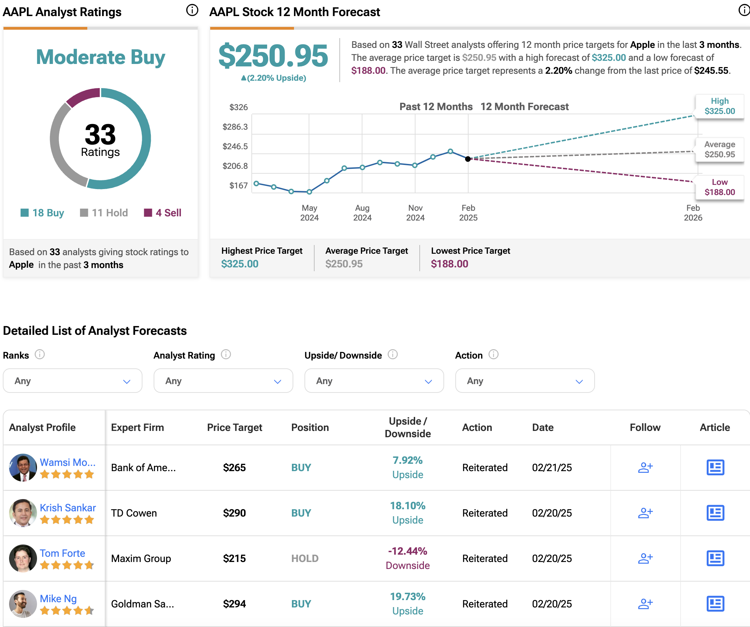Click Krish Sankar profile photo
This screenshot has width=750, height=627.
[x=23, y=513]
